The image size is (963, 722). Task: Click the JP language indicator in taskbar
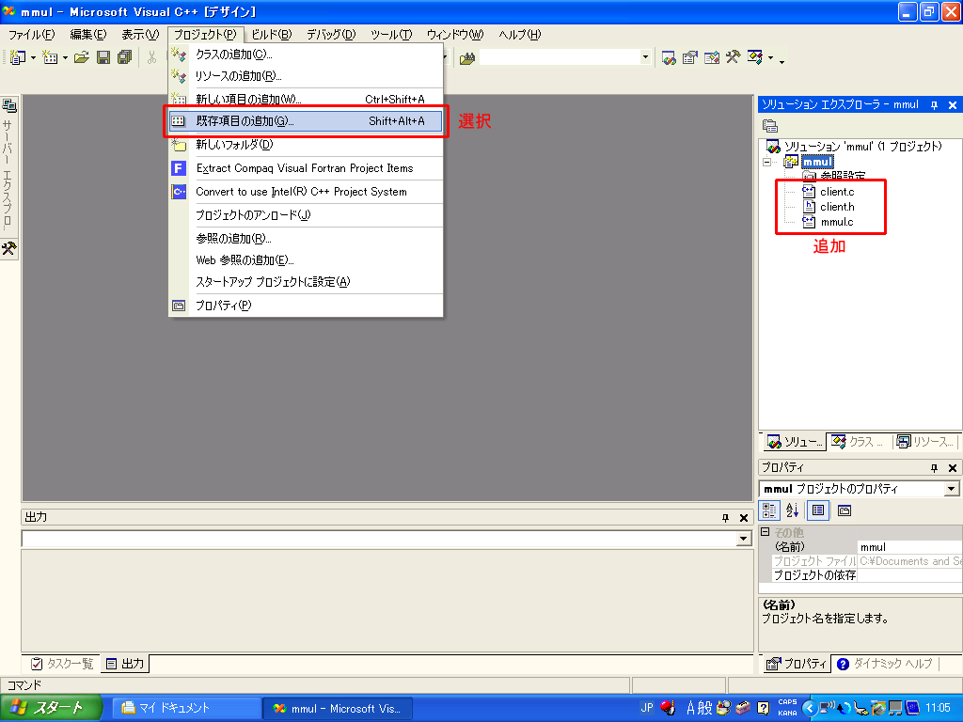pos(647,708)
